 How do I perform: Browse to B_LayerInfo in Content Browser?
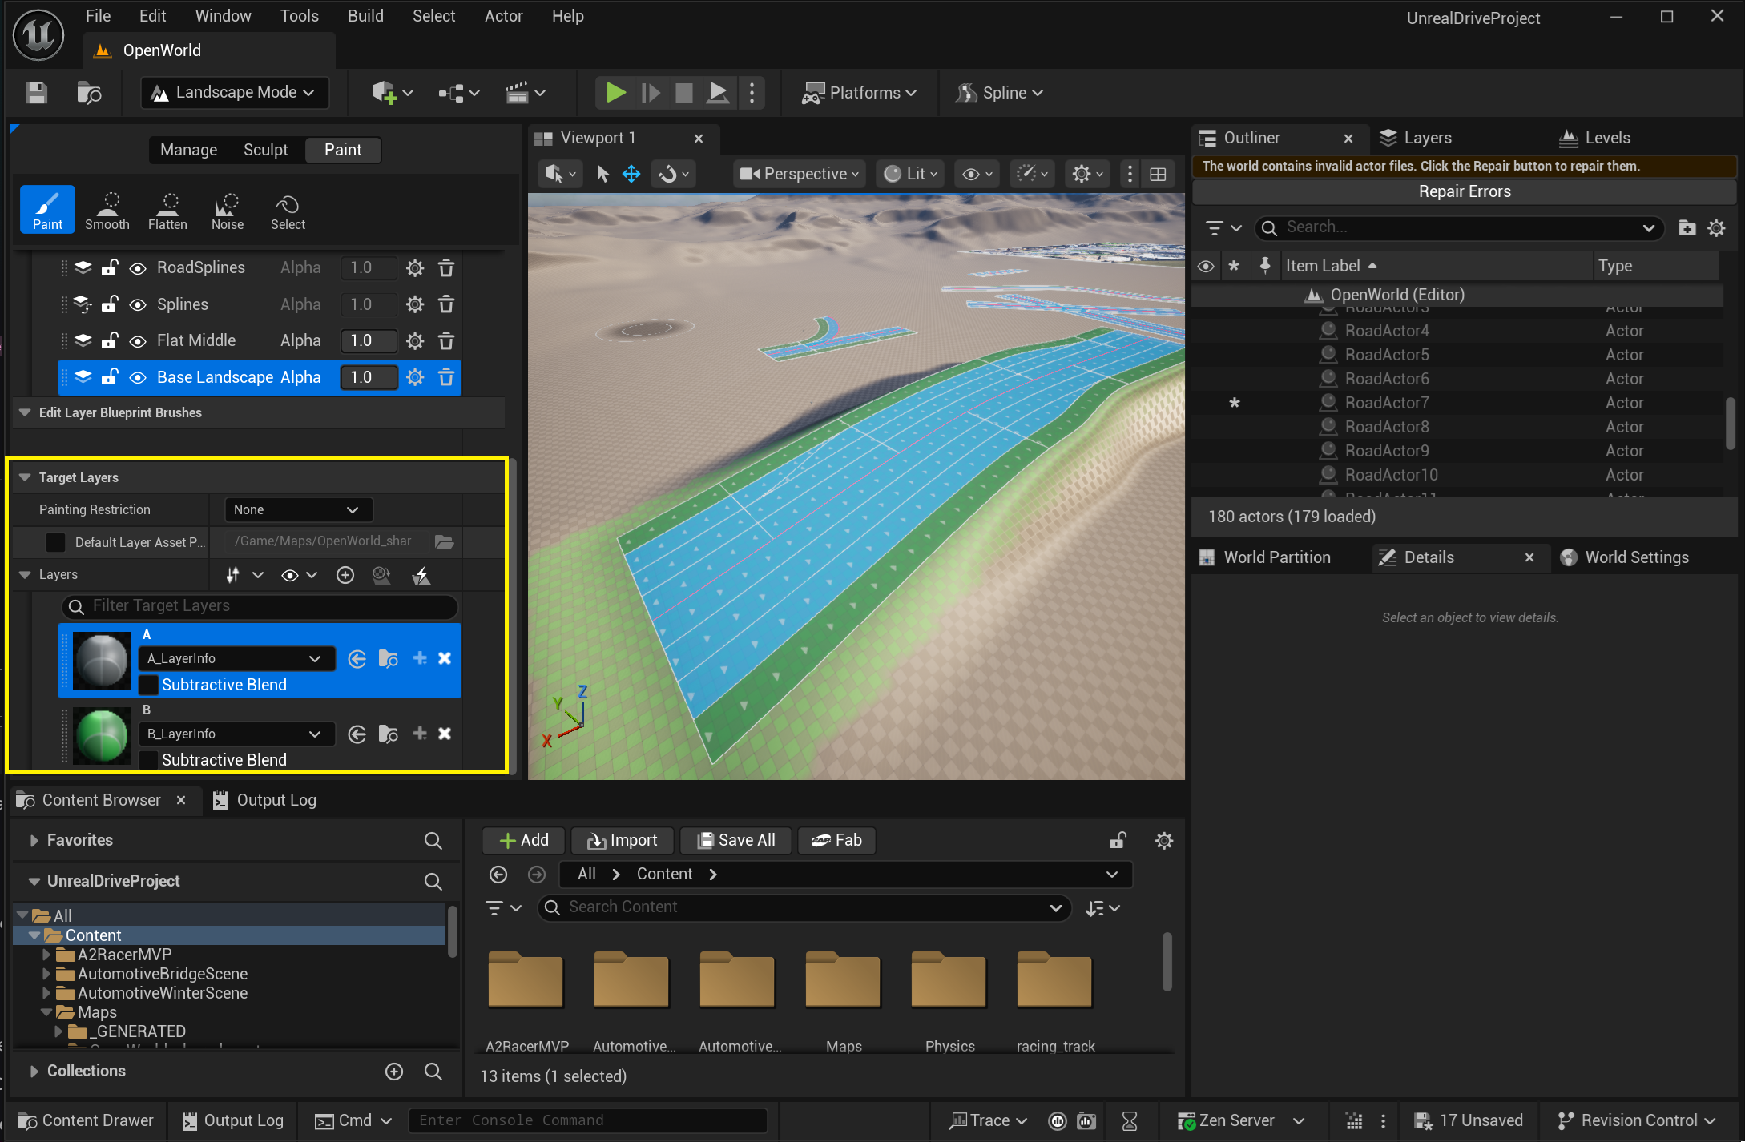click(389, 734)
